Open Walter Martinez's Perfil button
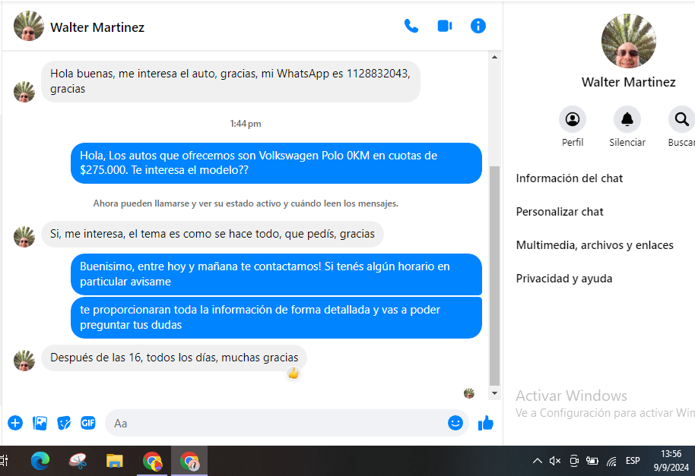 coord(573,119)
